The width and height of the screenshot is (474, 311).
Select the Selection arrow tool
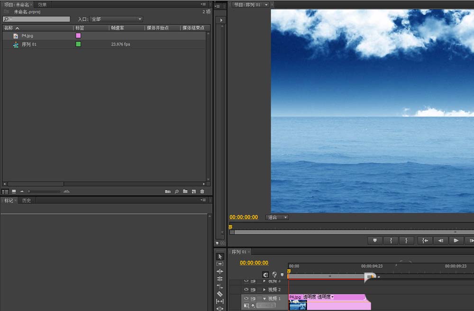220,256
